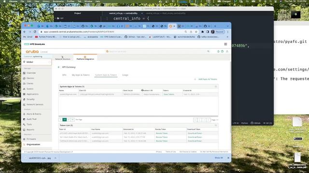Viewport: 309px width, 173px height.
Task: Switch to My Apps & Tokens tab
Action: pyautogui.click(x=81, y=75)
